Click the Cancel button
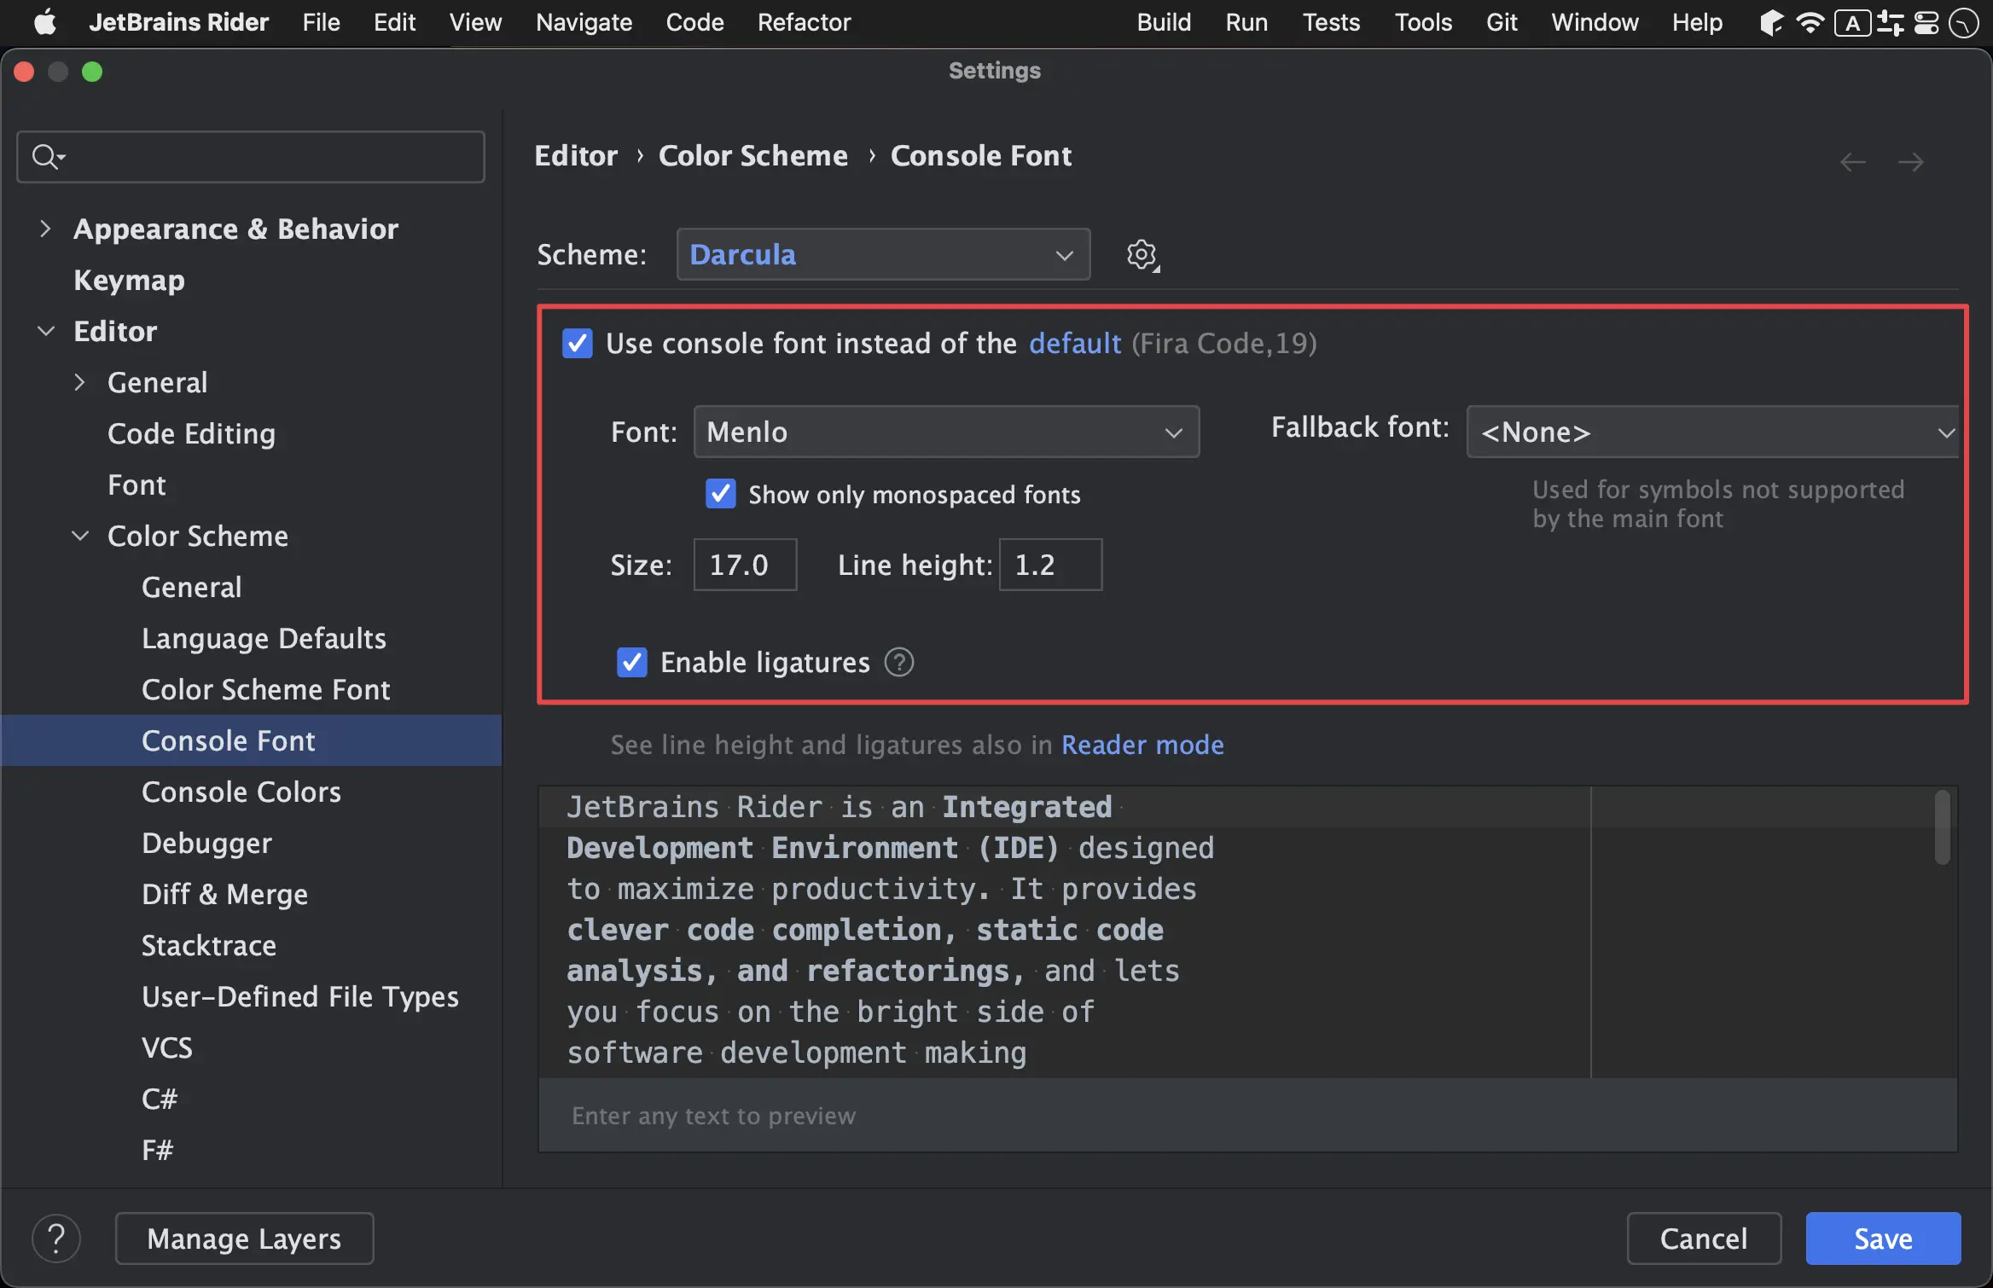Image resolution: width=1993 pixels, height=1288 pixels. coord(1704,1239)
